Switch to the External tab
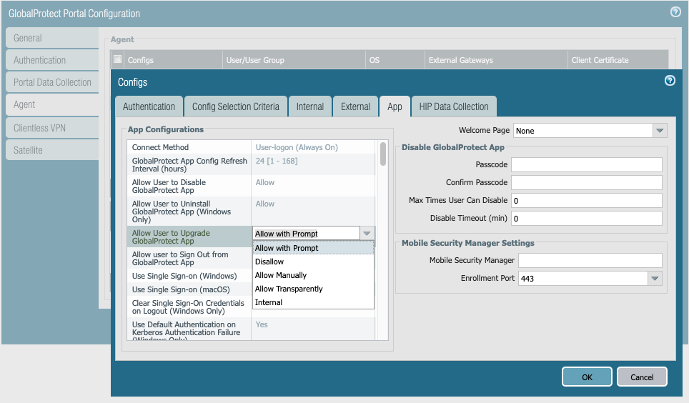 [x=355, y=106]
